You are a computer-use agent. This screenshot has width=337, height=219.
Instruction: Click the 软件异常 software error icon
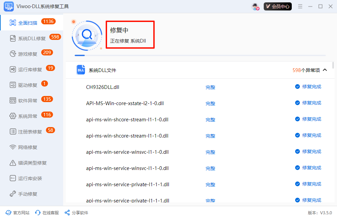click(13, 100)
